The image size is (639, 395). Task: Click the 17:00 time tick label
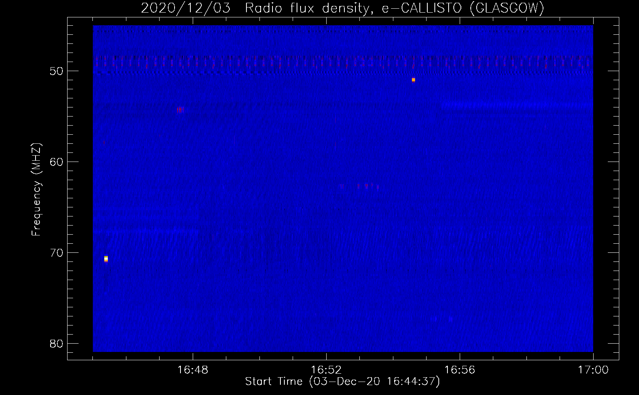click(593, 370)
